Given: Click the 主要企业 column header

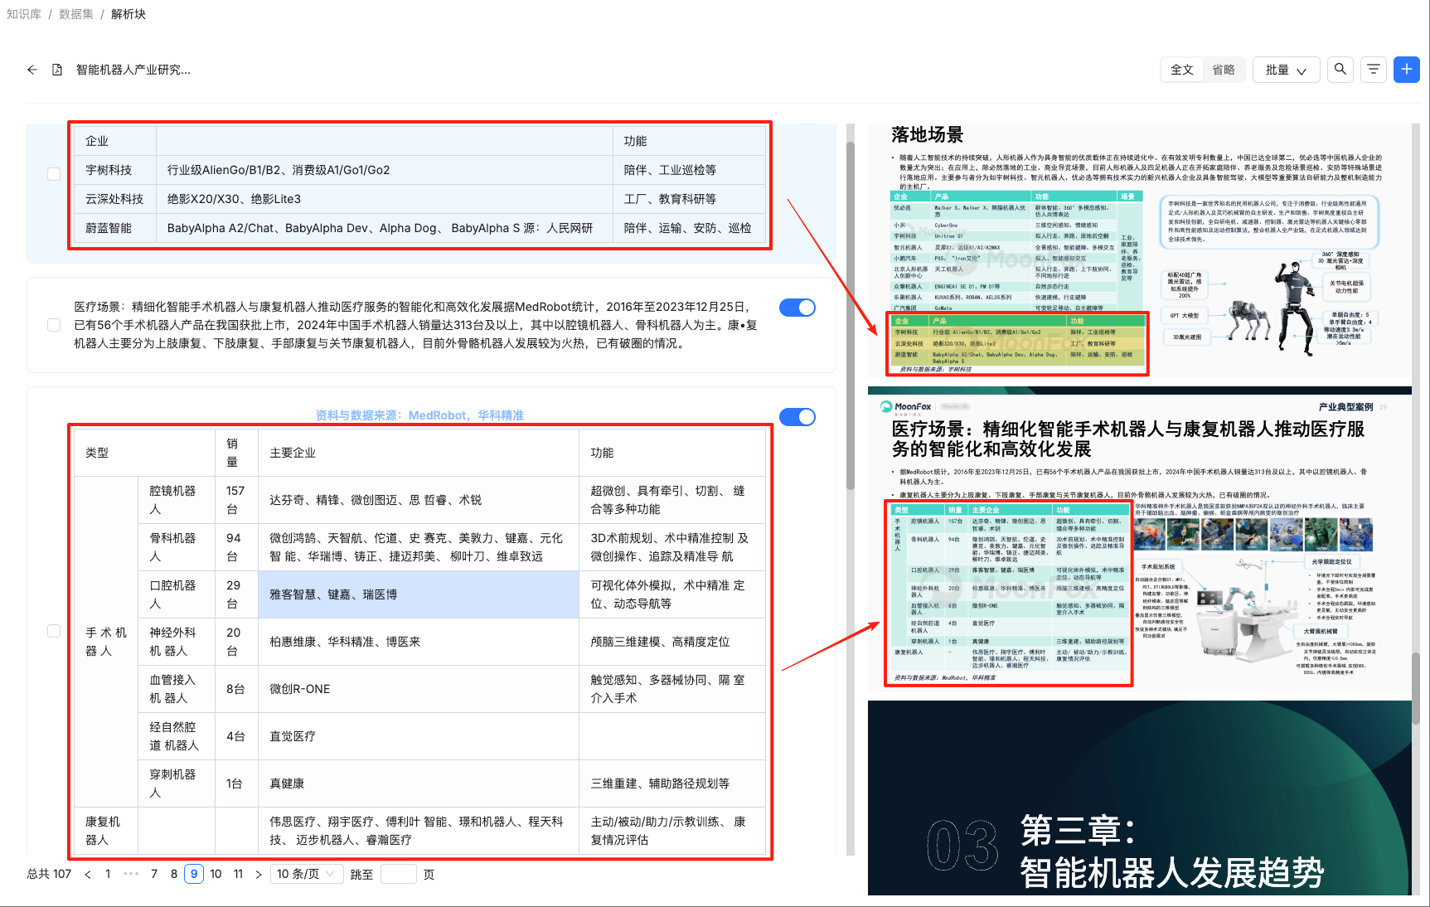Looking at the screenshot, I should (x=419, y=453).
